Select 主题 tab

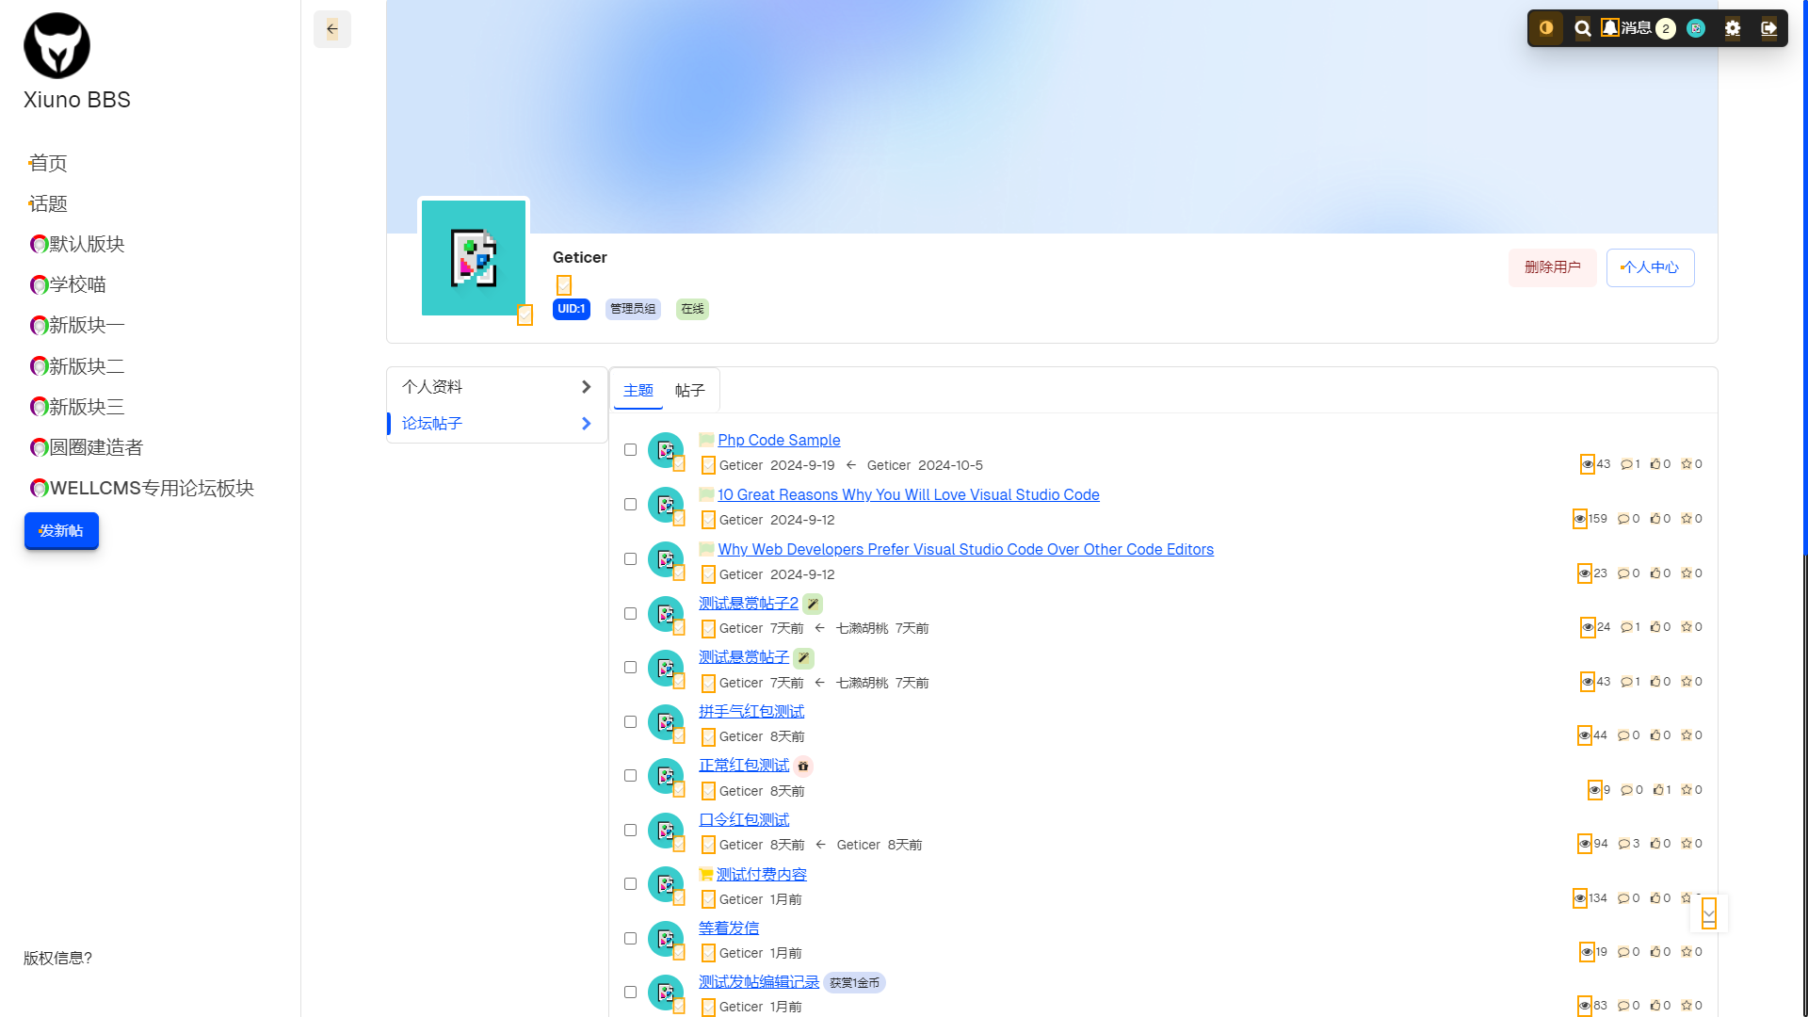[638, 391]
